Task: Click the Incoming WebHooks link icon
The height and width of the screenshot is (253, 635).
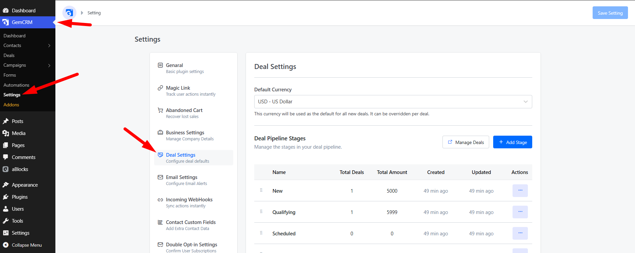Action: (x=160, y=200)
